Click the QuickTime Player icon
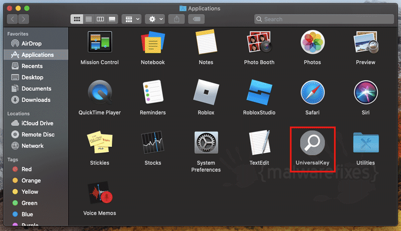 (100, 92)
